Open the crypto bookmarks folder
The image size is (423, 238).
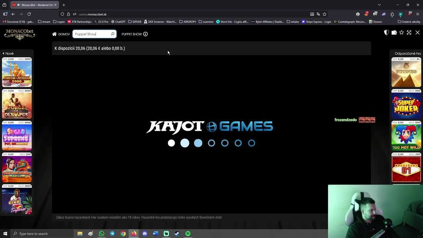[x=59, y=22]
